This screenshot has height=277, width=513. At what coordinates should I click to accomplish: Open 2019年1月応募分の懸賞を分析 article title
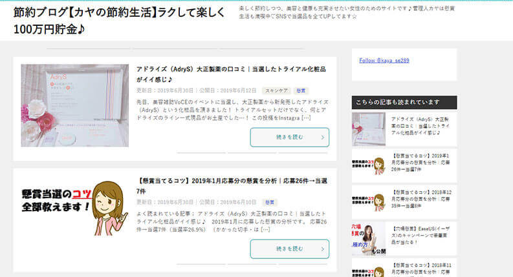point(232,186)
